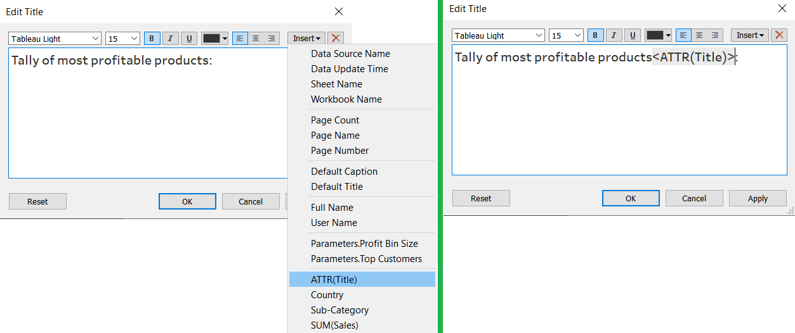This screenshot has width=795, height=333.
Task: Toggle Italic in the right Edit Title dialog
Action: (614, 35)
